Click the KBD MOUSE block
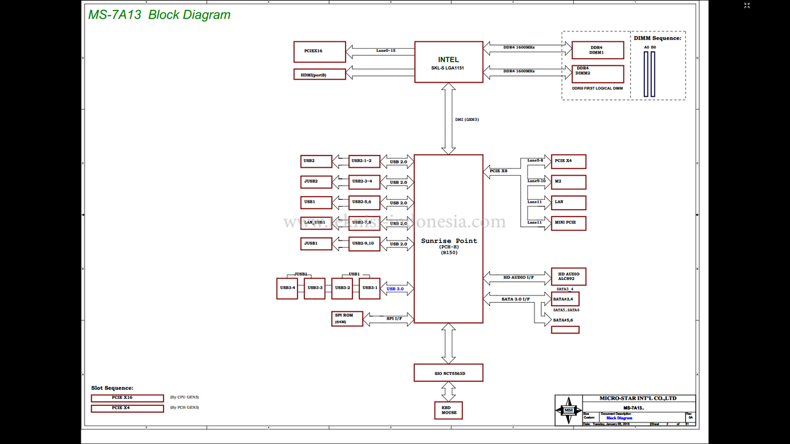Image resolution: width=790 pixels, height=444 pixels. [x=449, y=410]
